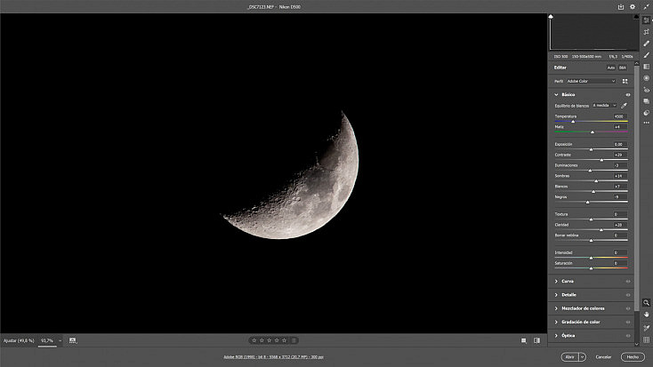This screenshot has height=367, width=653.
Task: Switch to before/after split view icon
Action: (536, 340)
